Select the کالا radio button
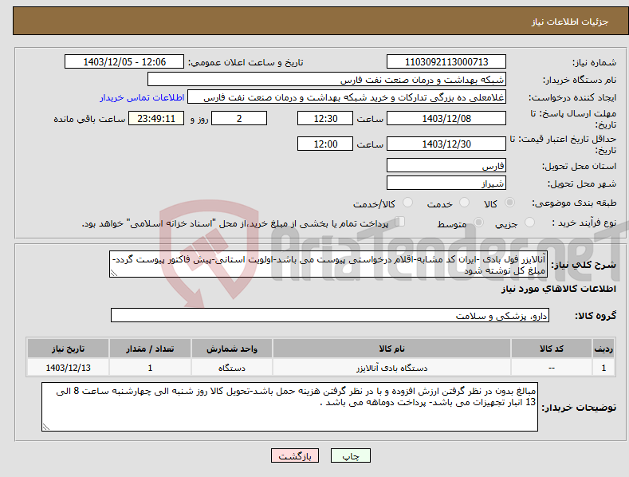Screen dimensions: 629x477 click(x=509, y=203)
